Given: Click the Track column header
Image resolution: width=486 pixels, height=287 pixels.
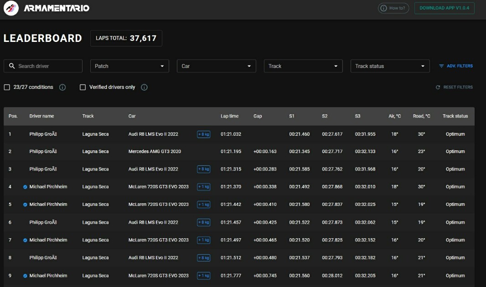Looking at the screenshot, I should pyautogui.click(x=88, y=116).
